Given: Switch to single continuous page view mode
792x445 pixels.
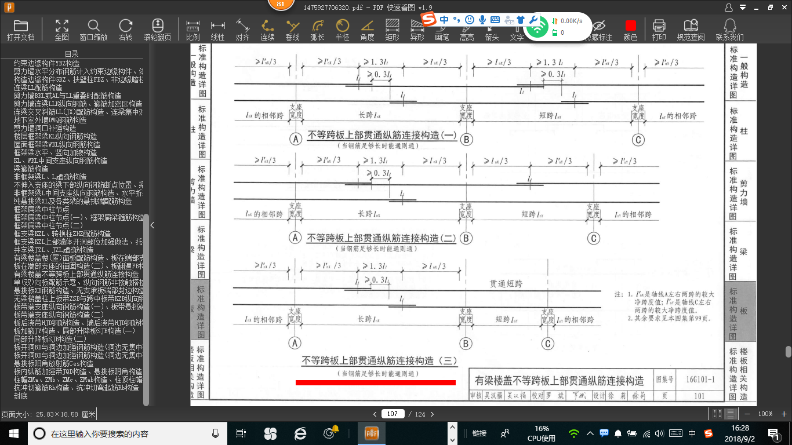Looking at the screenshot, I should point(731,414).
